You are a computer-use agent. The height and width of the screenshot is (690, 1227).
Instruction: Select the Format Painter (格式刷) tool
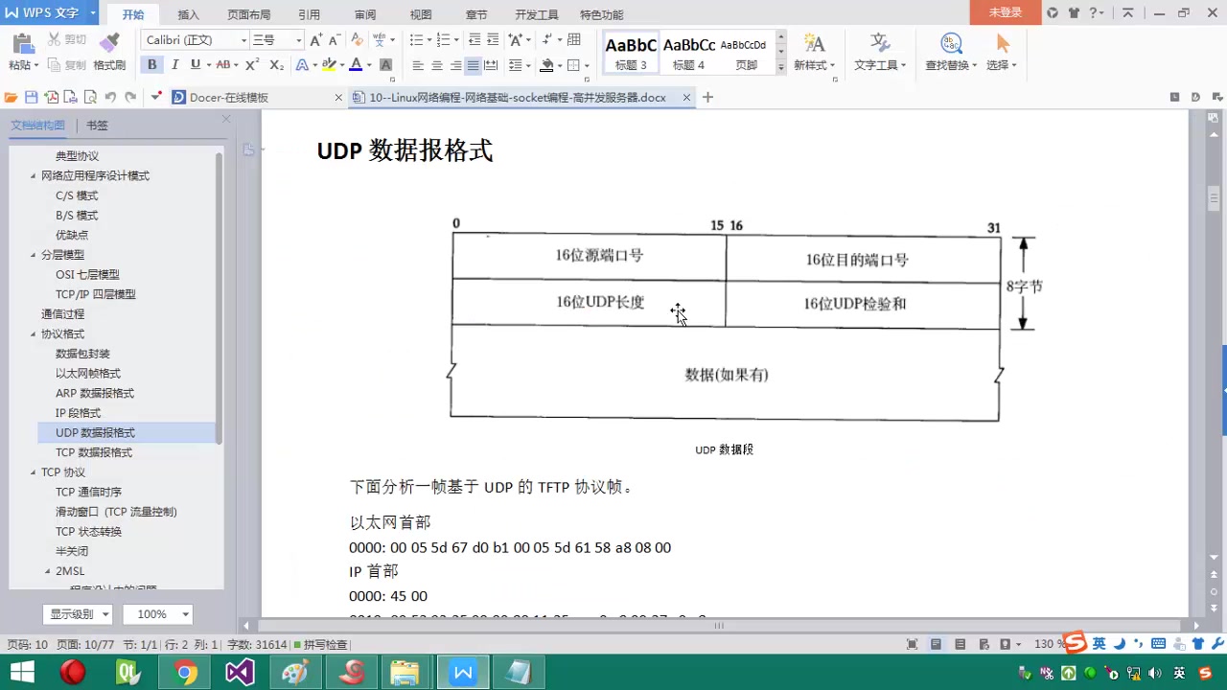[x=108, y=42]
